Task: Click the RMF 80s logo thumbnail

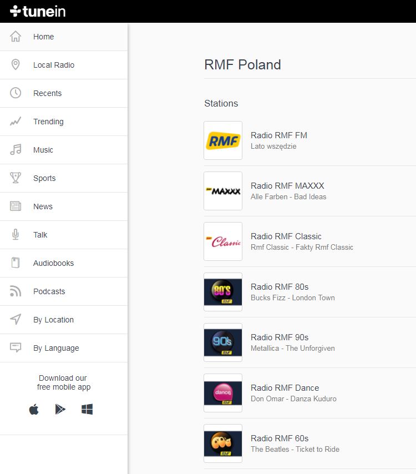Action: (223, 292)
